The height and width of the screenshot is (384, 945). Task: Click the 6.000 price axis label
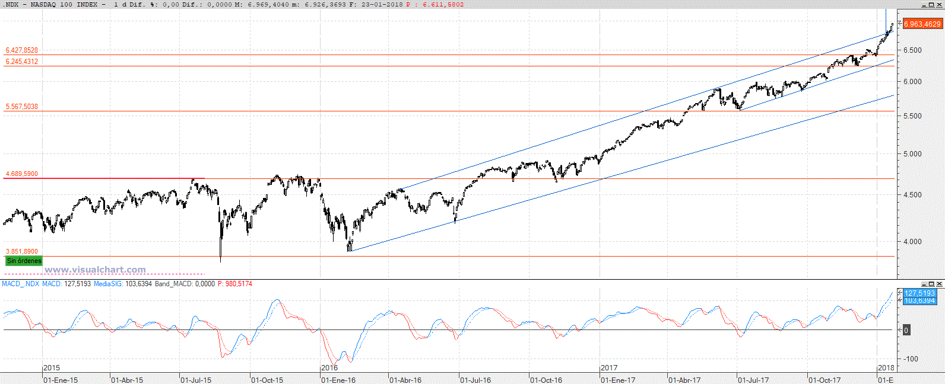click(912, 82)
